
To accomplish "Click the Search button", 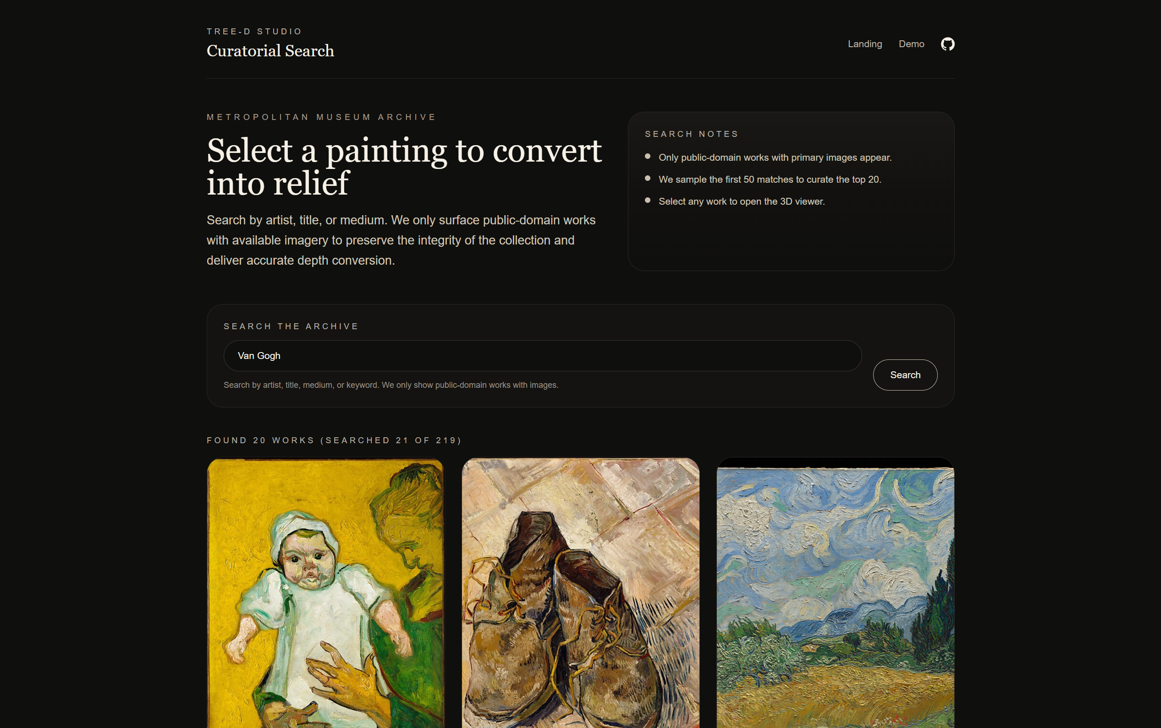I will 905,375.
